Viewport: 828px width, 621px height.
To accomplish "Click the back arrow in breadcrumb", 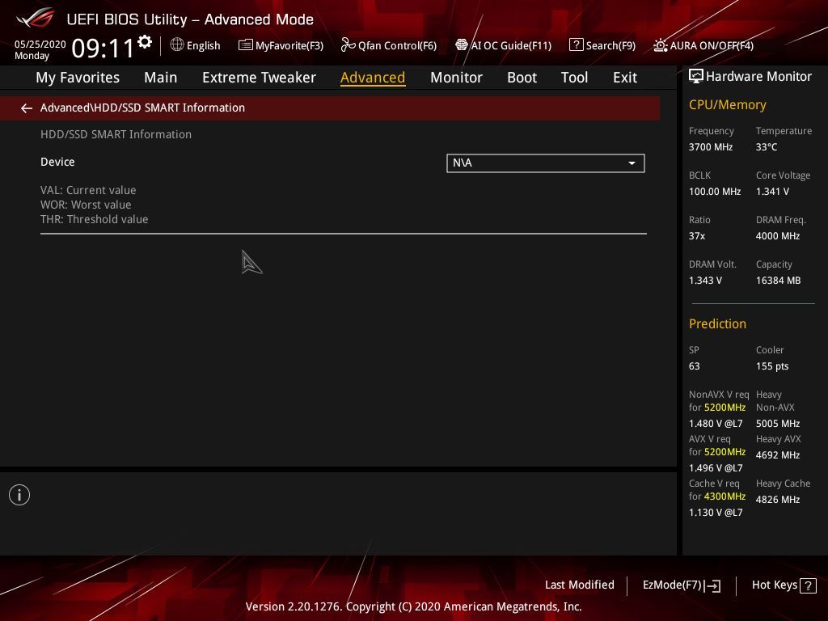I will [x=27, y=108].
